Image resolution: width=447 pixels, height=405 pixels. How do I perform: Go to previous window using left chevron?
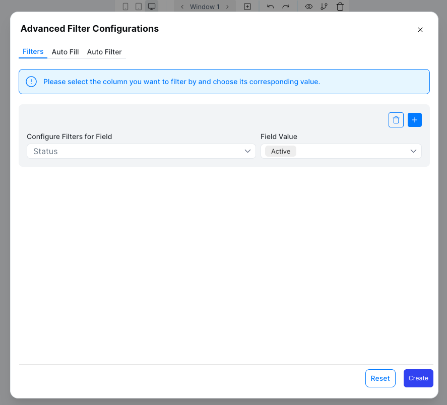[182, 7]
